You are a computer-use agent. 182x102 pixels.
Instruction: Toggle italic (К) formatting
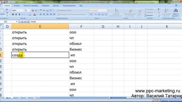(16, 14)
